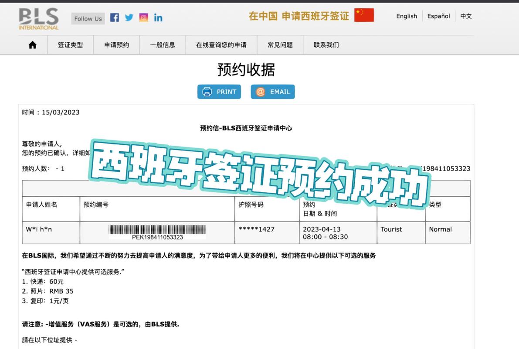This screenshot has width=519, height=349.
Task: Click the 请在以下位址提供 line
Action: click(49, 340)
